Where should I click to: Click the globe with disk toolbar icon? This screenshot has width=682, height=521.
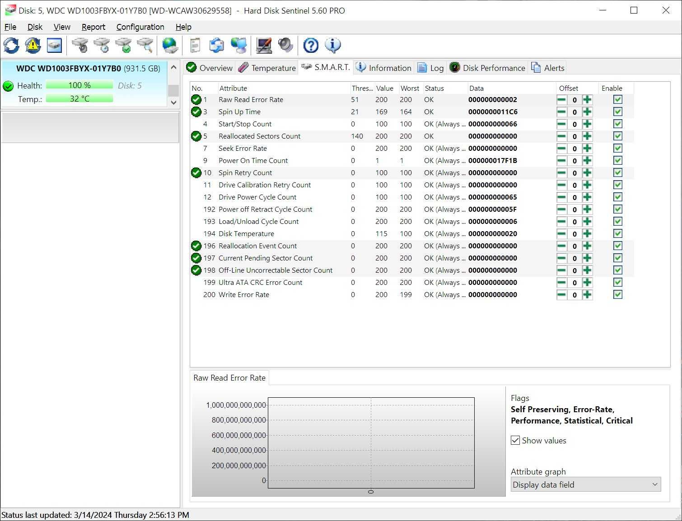point(170,45)
